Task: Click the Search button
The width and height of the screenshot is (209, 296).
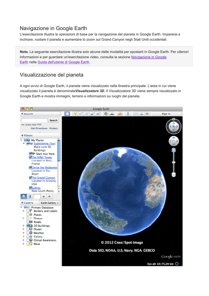Action: pyautogui.click(x=53, y=120)
